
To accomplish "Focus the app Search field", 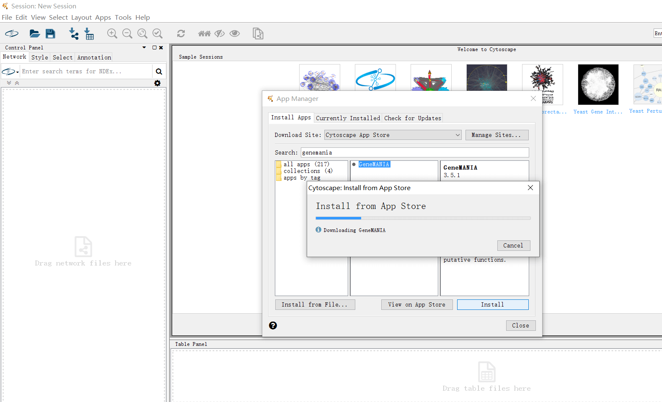I will (415, 152).
